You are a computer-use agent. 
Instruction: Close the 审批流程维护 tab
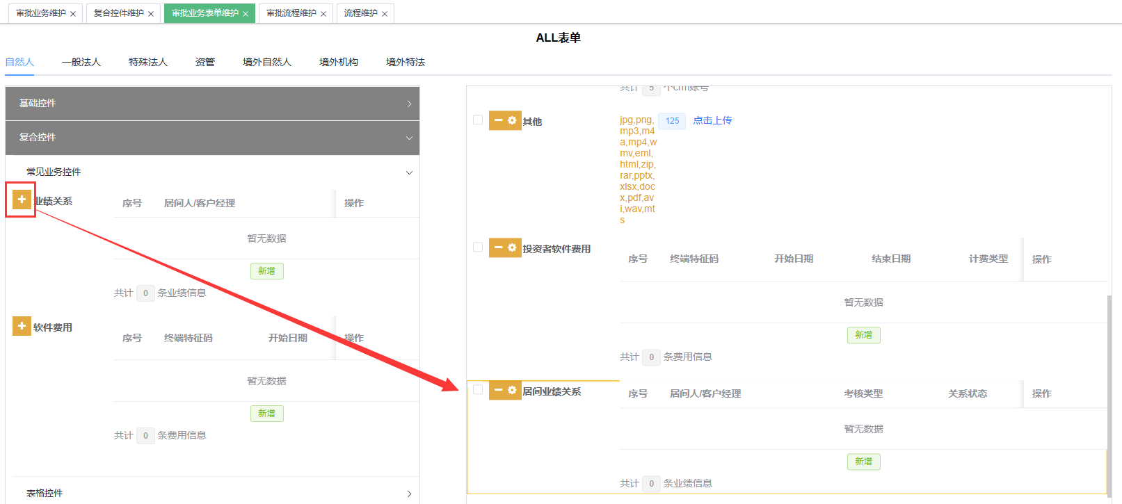pyautogui.click(x=323, y=14)
